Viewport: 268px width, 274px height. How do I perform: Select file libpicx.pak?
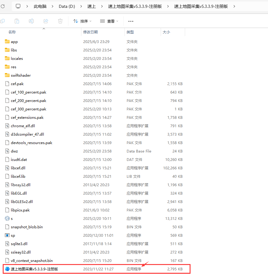[x=20, y=210]
